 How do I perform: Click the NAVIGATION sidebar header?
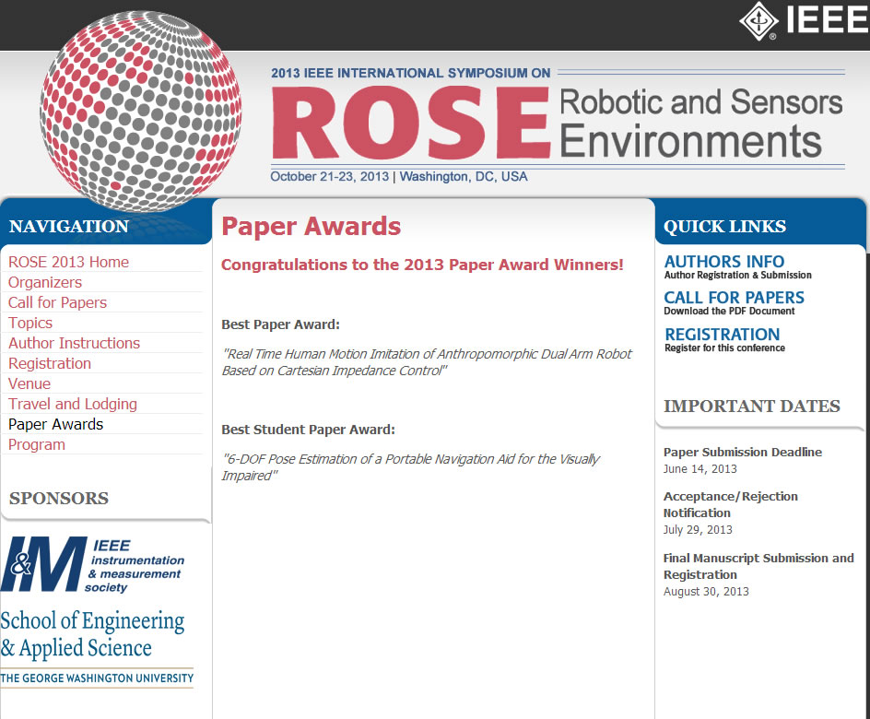(69, 227)
